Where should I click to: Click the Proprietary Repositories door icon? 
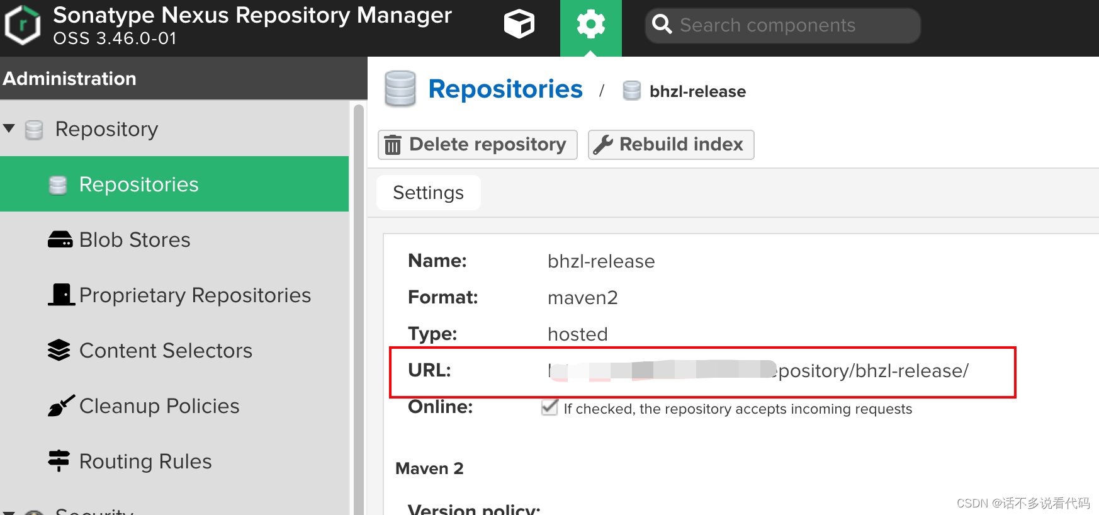tap(61, 295)
